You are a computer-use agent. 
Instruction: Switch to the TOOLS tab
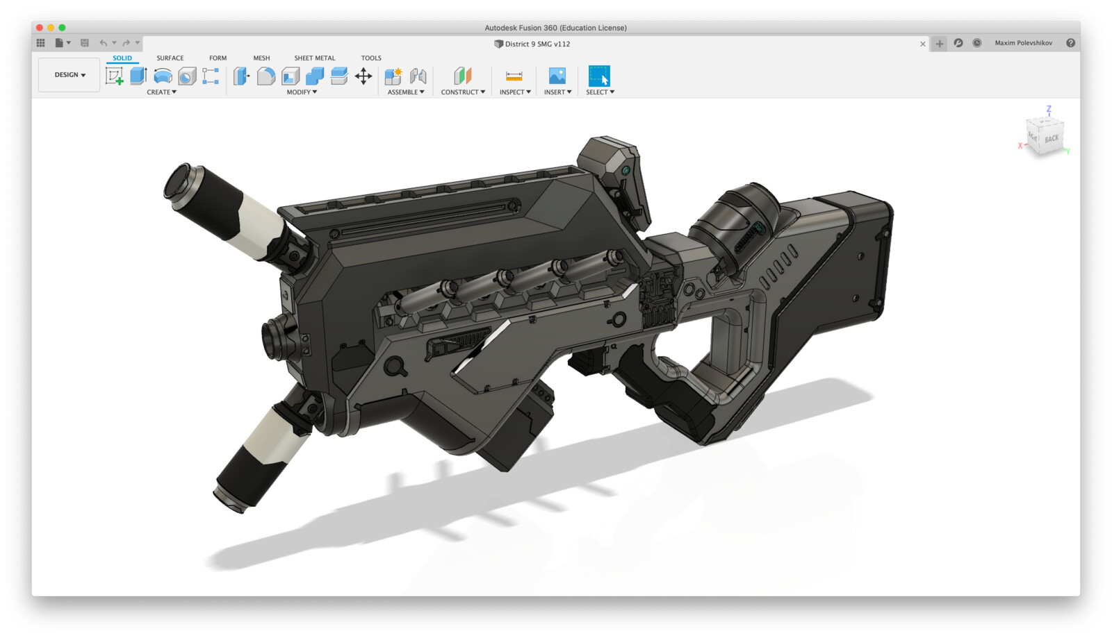(x=371, y=58)
